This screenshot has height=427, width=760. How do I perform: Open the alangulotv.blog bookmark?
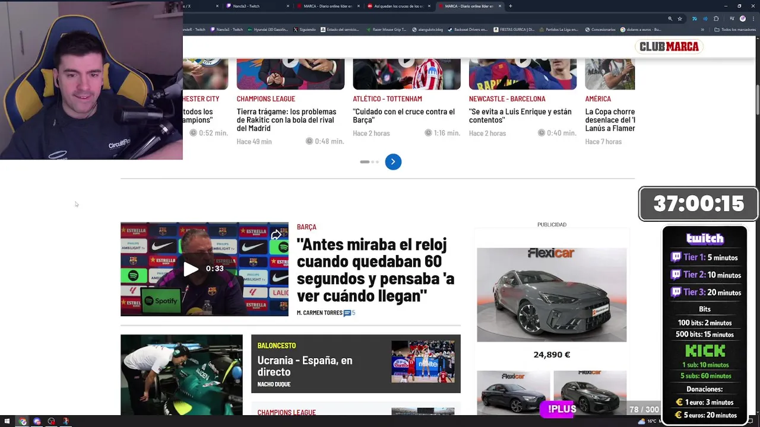pyautogui.click(x=427, y=29)
